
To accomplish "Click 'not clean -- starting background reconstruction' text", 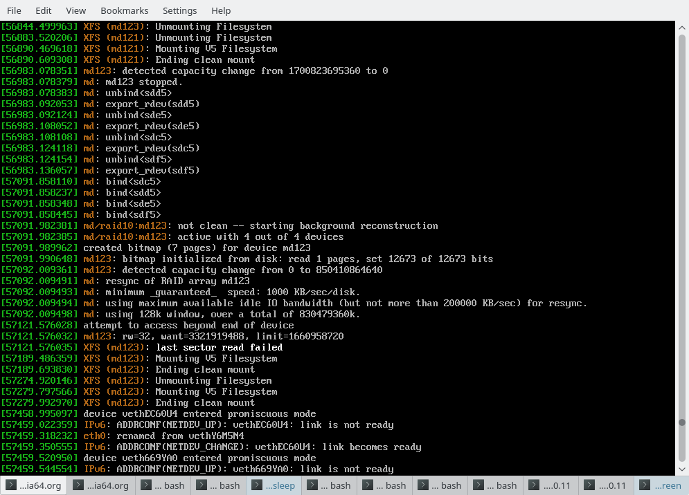I will 307,226.
